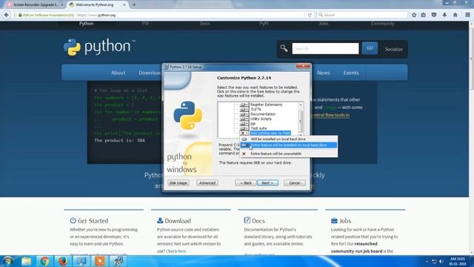Viewport: 474px width, 267px height.
Task: Click the Firefox home icon
Action: 455,15
